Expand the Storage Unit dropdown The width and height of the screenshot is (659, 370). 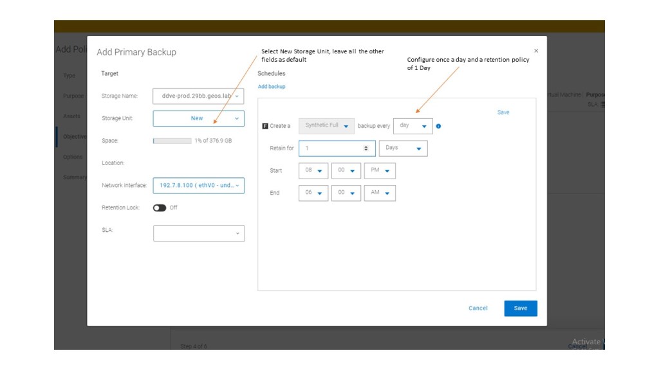pos(198,119)
